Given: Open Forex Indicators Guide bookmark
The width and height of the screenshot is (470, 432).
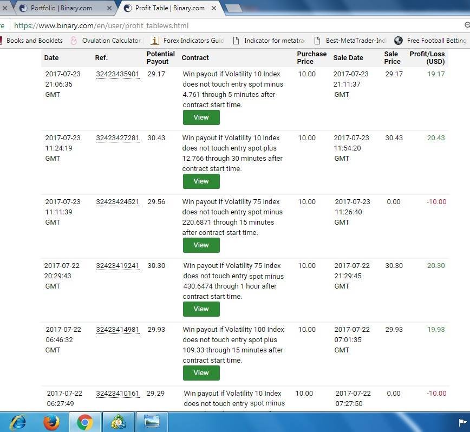Looking at the screenshot, I should click(x=187, y=41).
